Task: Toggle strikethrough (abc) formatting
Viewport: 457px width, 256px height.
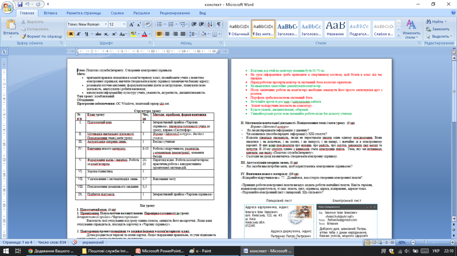Action: tap(98, 34)
